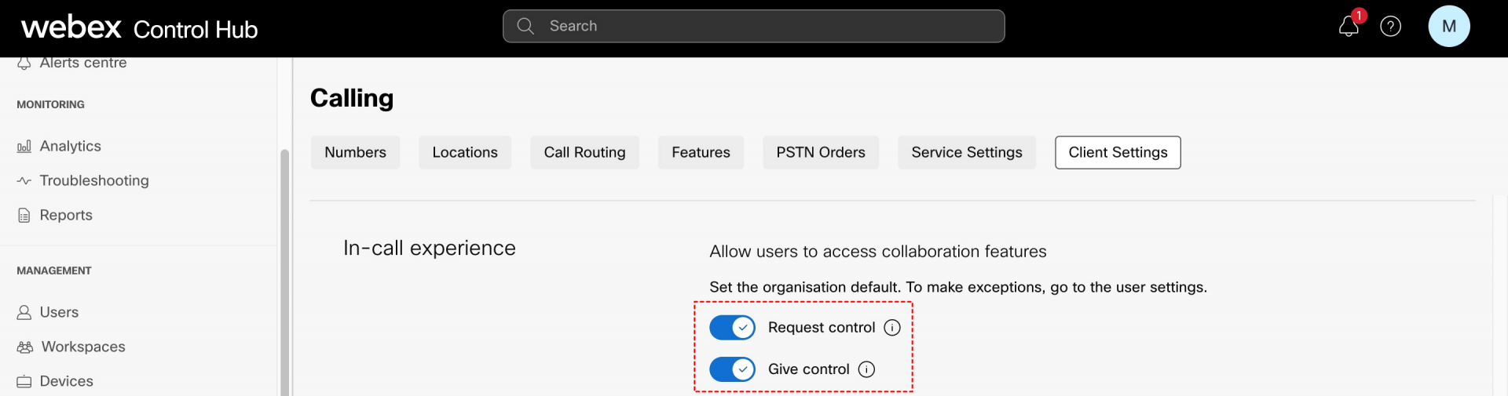The image size is (1508, 396).
Task: Open Analytics from the sidebar
Action: (70, 146)
